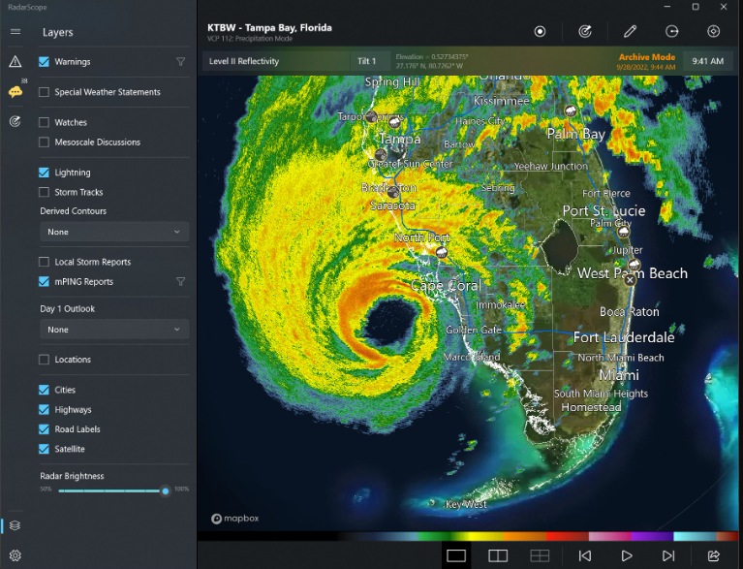Screen dimensions: 743x569
Task: Click the circular arrow clock icon
Action: coord(671,31)
